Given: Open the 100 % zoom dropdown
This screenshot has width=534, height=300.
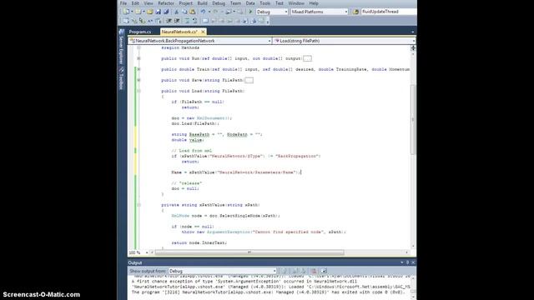Looking at the screenshot, I should tap(147, 252).
